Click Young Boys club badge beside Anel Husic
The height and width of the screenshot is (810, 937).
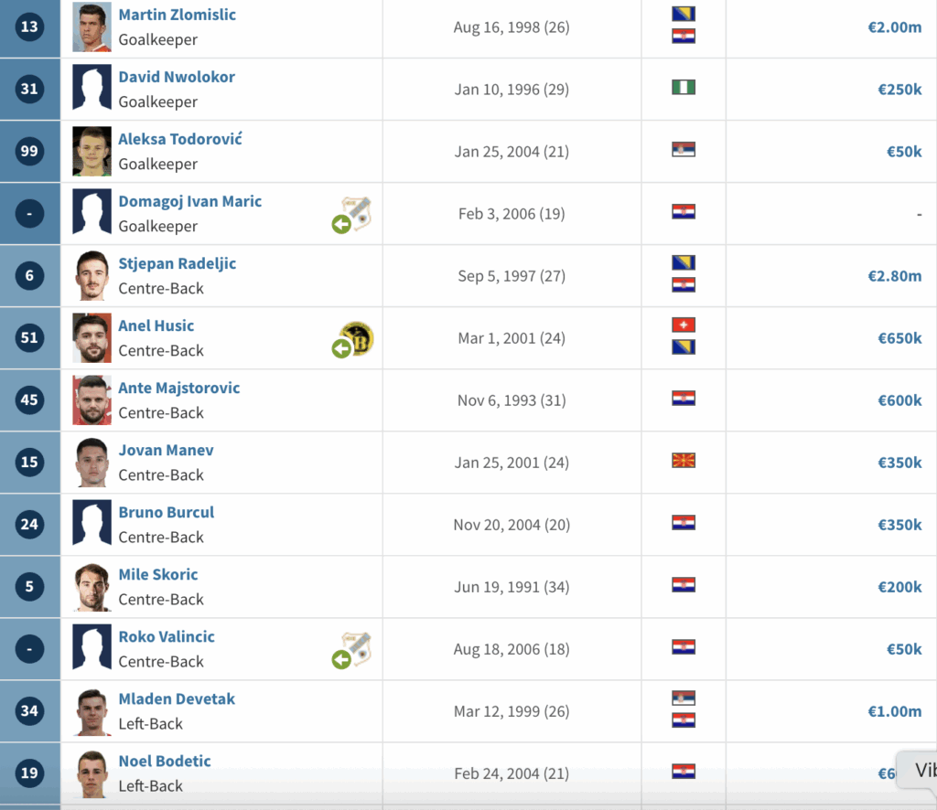pyautogui.click(x=356, y=338)
